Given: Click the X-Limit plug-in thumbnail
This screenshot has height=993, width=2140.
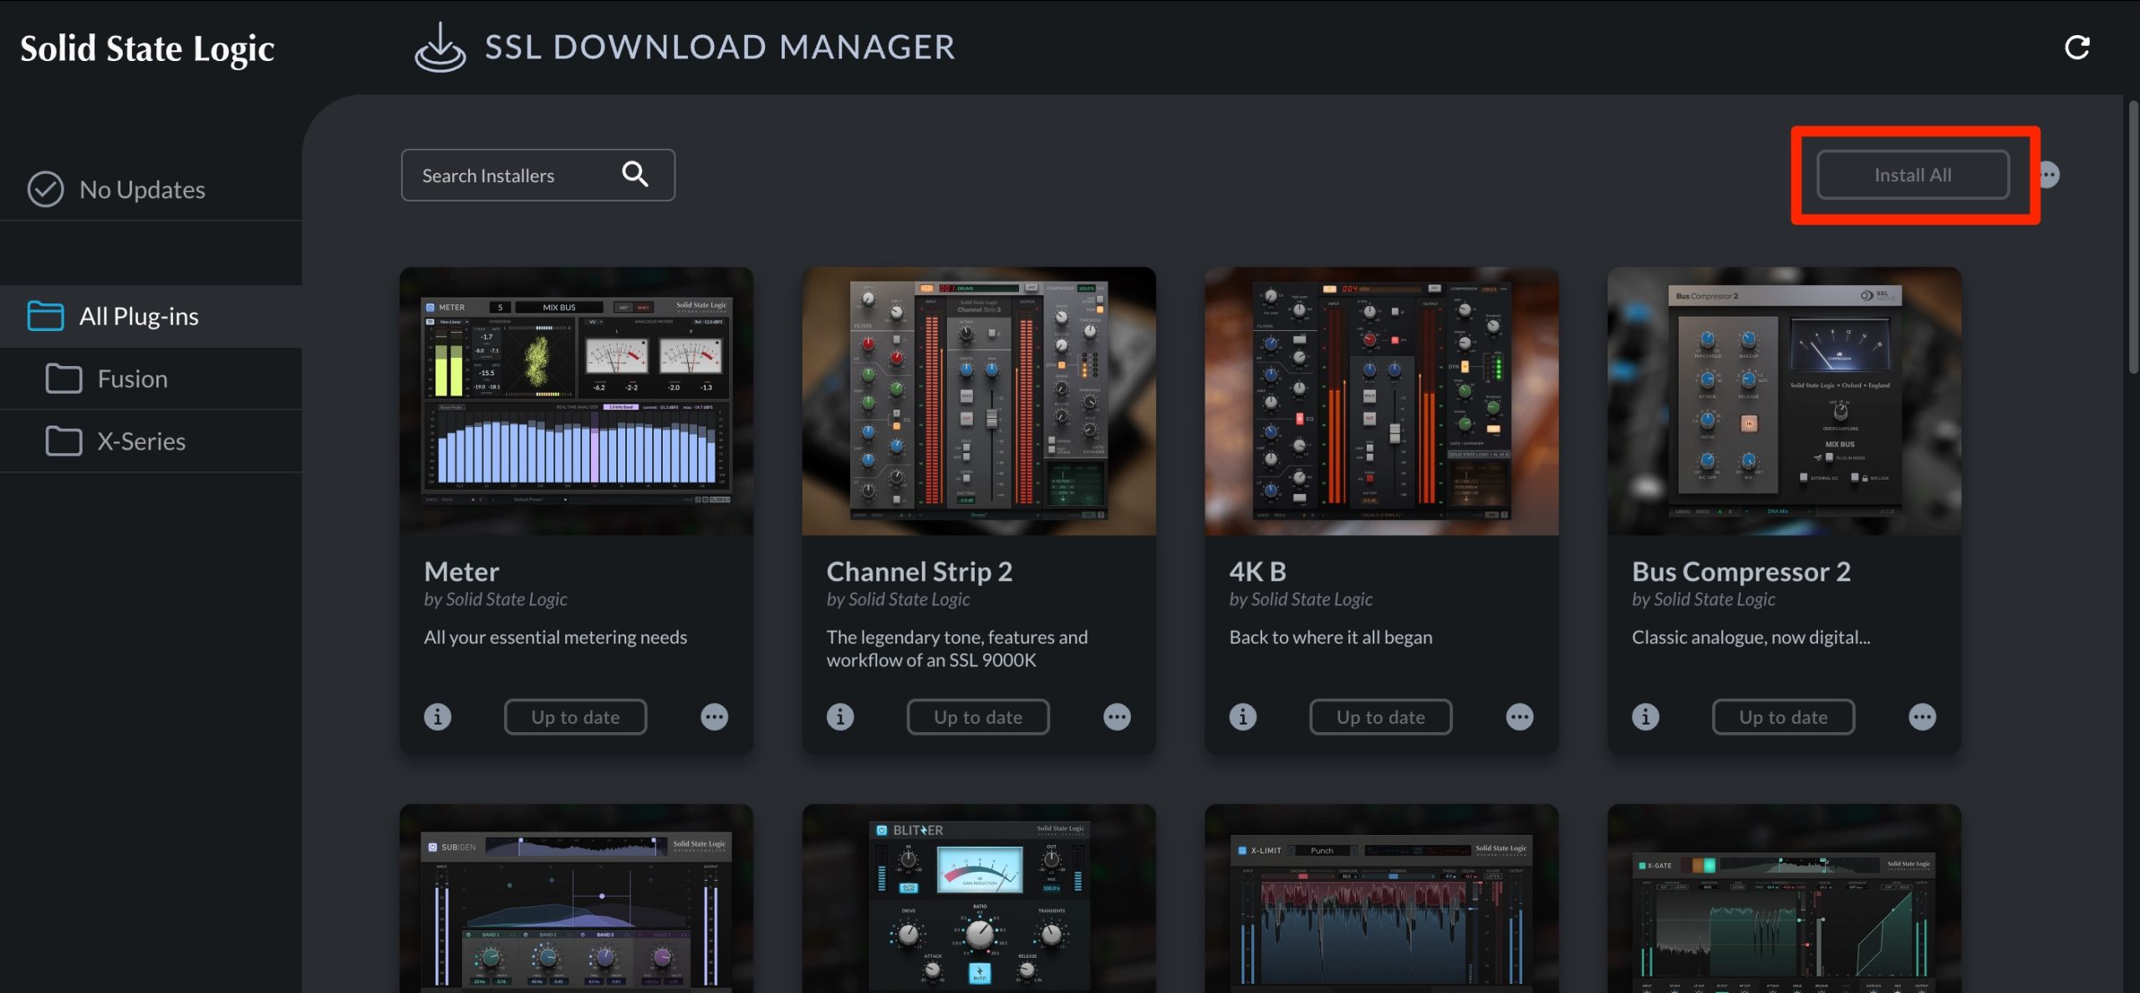Looking at the screenshot, I should click(1381, 899).
